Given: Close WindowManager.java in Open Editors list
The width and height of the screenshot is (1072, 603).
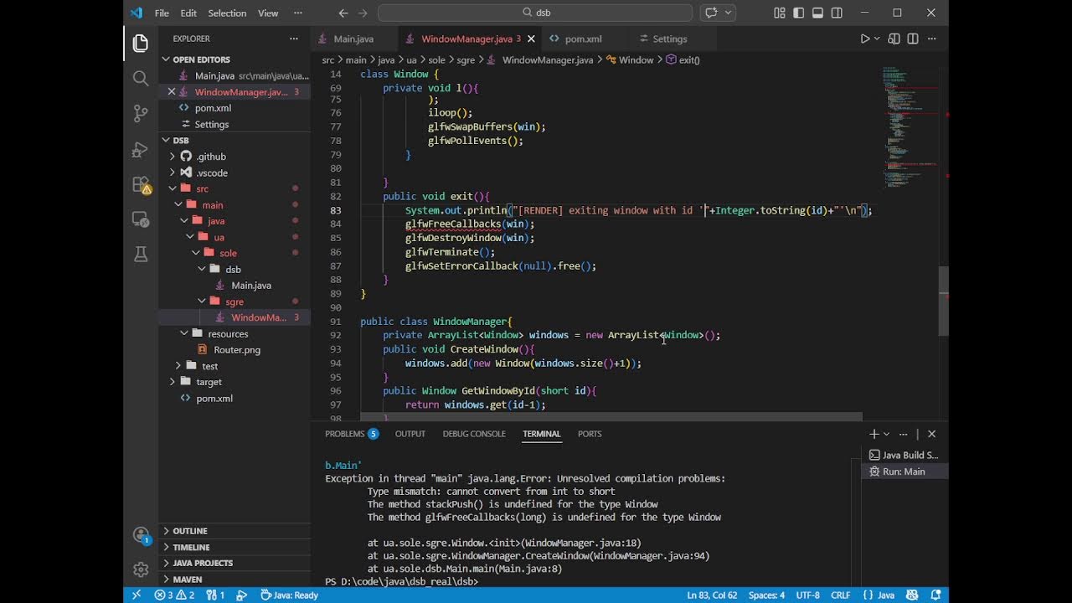Looking at the screenshot, I should pos(172,92).
